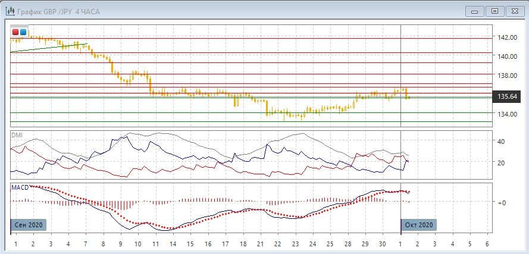Image resolution: width=529 pixels, height=254 pixels.
Task: Click the График GBP/JPY 4 ЧАСА title
Action: (x=58, y=11)
